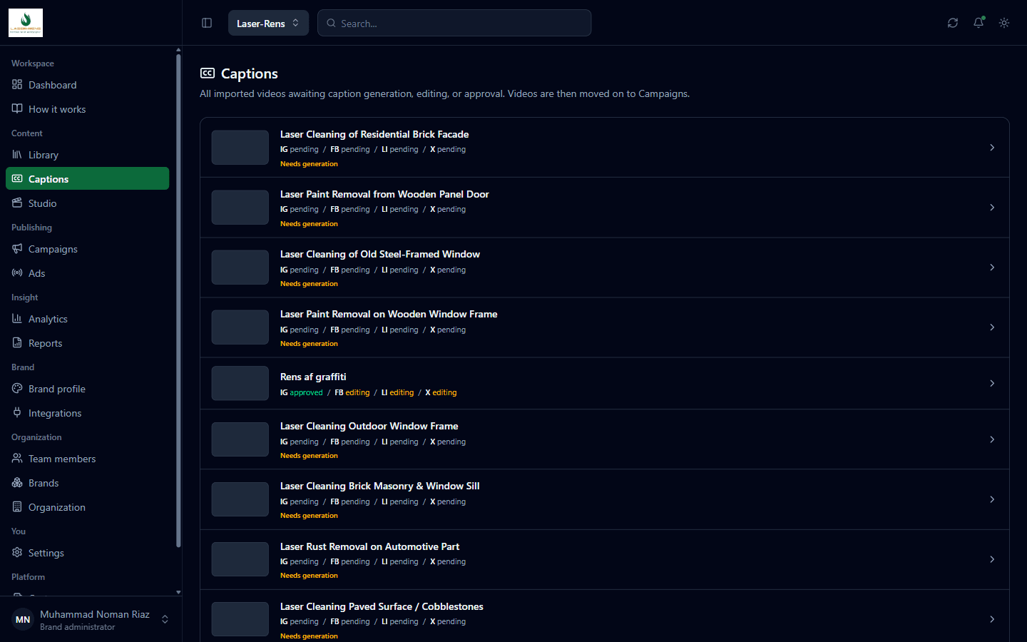Image resolution: width=1027 pixels, height=642 pixels.
Task: Expand Laser Cleaning of Old Steel-Framed Window chevron
Action: pyautogui.click(x=992, y=267)
